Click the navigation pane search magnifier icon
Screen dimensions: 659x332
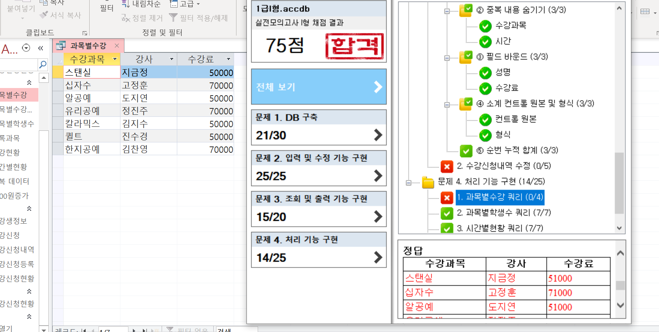coord(43,64)
